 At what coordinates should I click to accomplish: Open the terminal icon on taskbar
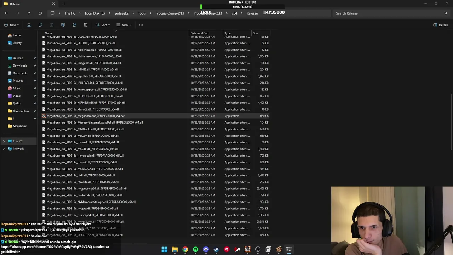(x=289, y=249)
